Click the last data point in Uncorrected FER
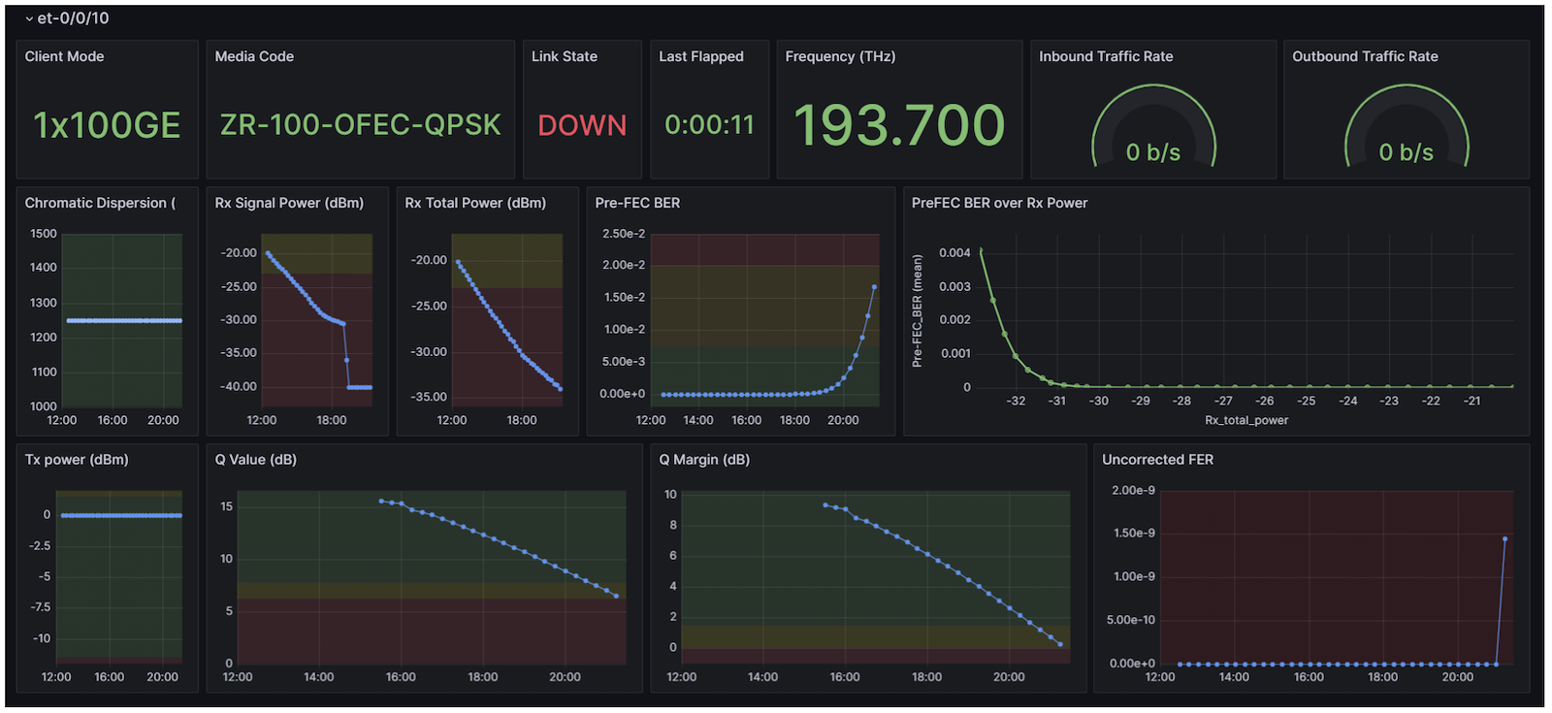 coord(1504,538)
